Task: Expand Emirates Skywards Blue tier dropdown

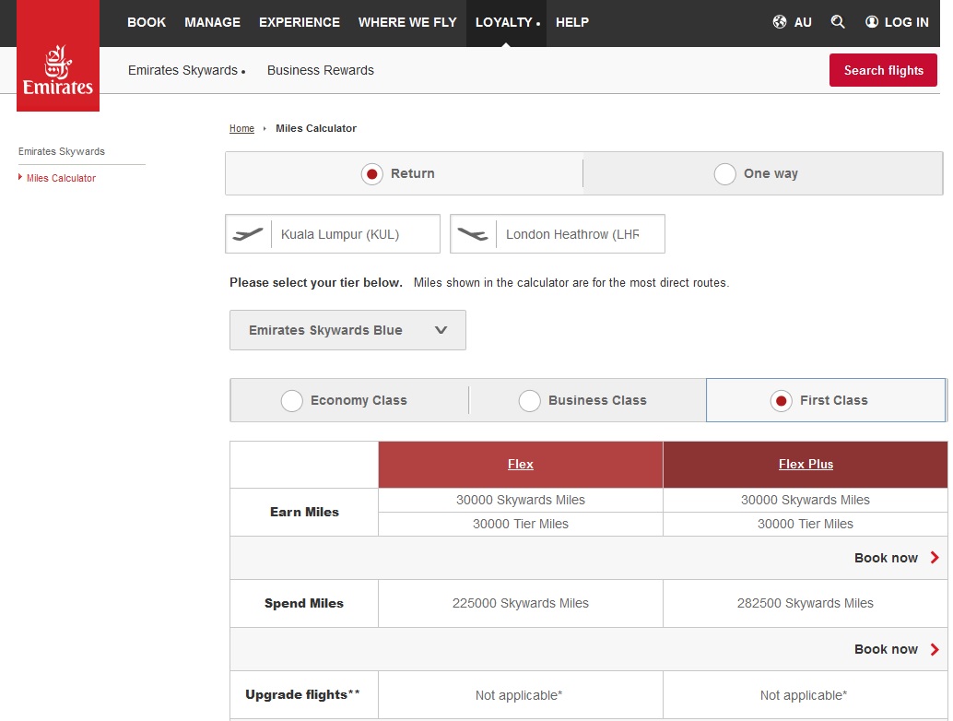Action: click(347, 330)
